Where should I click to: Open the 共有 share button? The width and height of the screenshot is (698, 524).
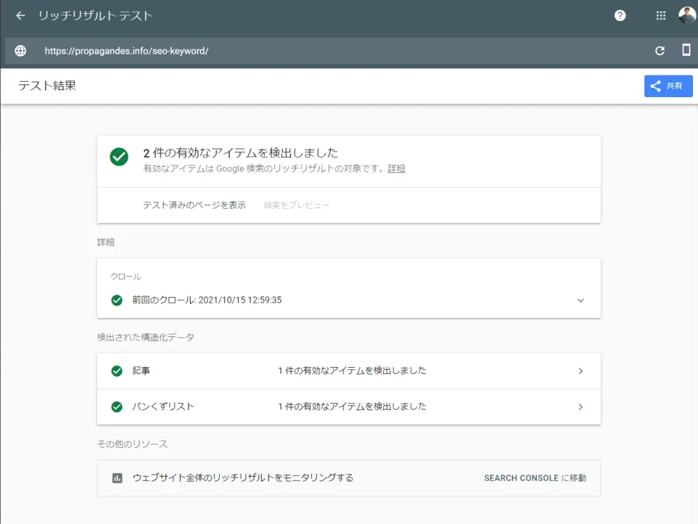pyautogui.click(x=667, y=86)
